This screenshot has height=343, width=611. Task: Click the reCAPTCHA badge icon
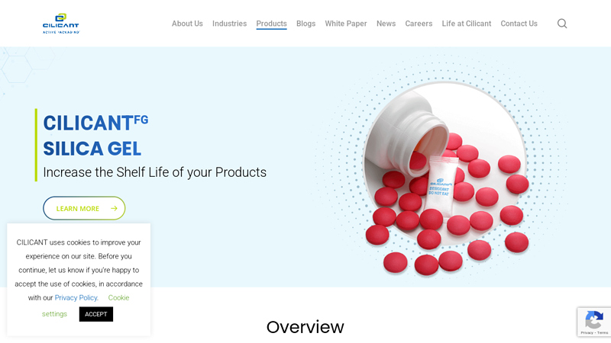tap(594, 321)
